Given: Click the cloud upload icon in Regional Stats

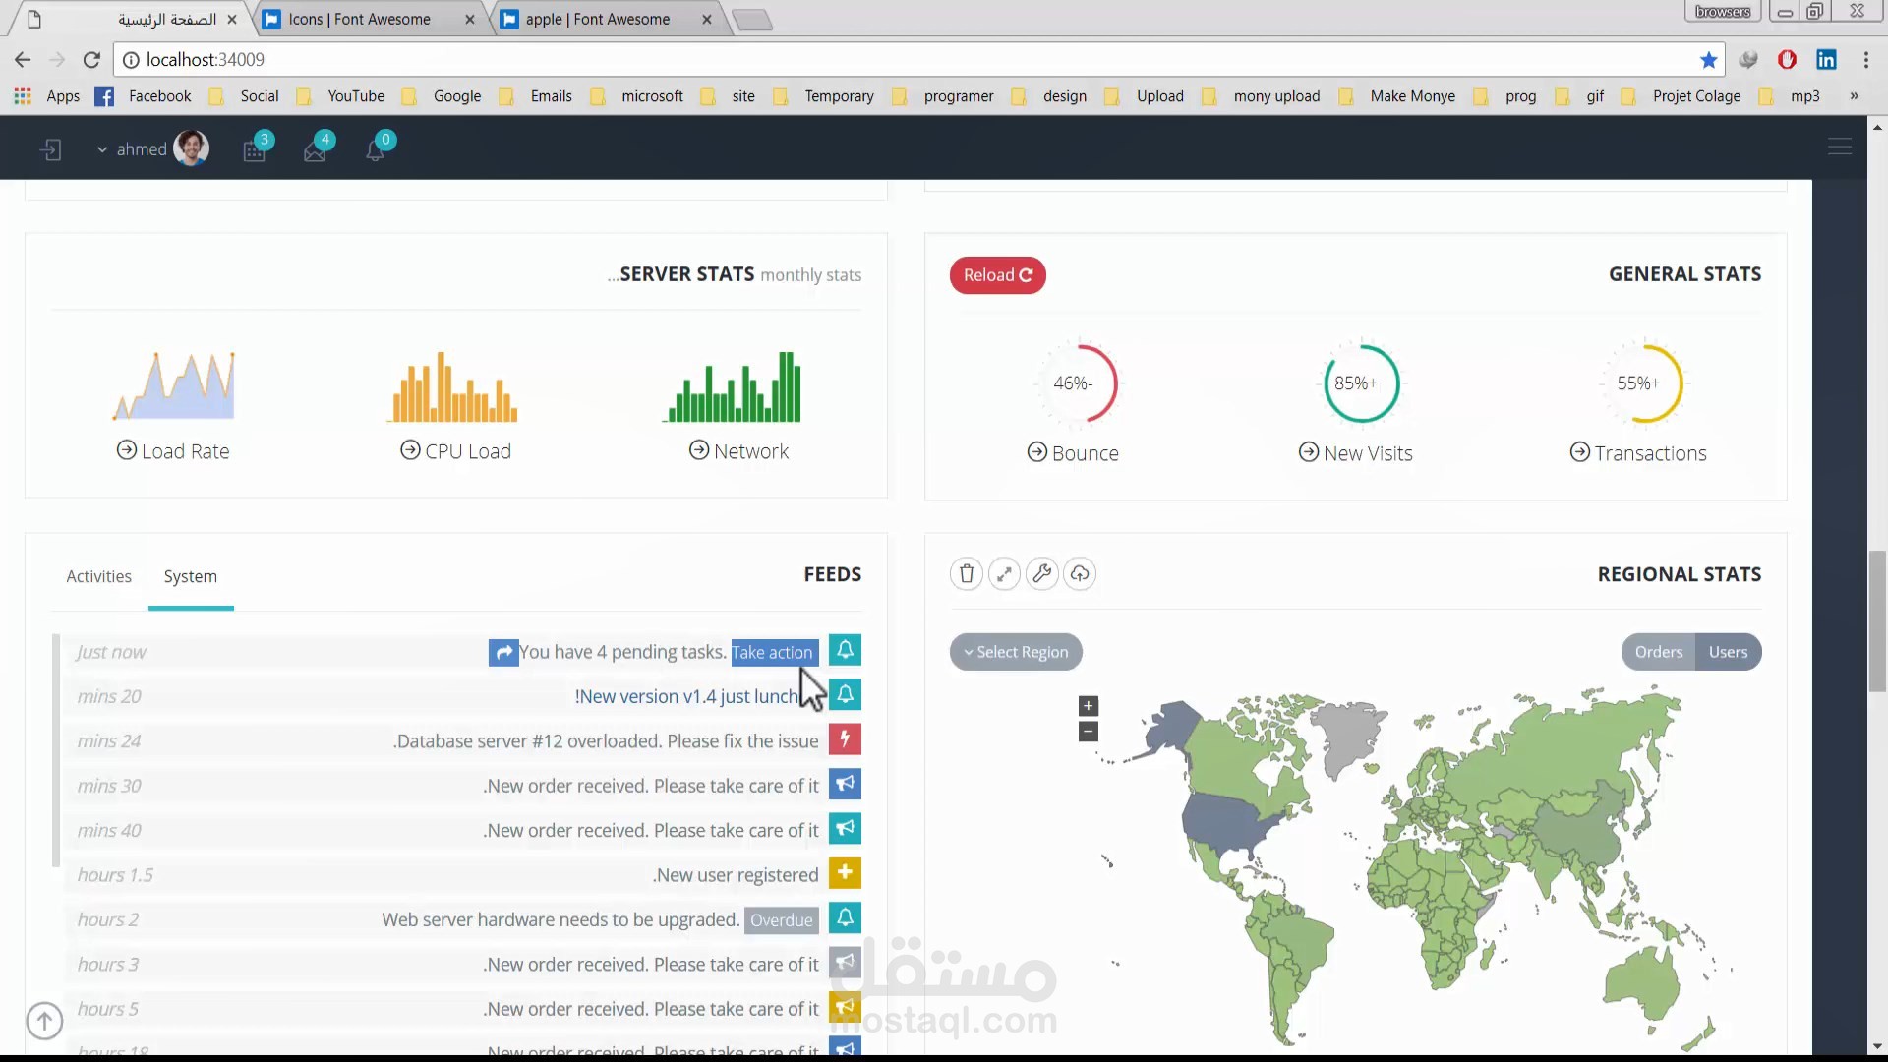Looking at the screenshot, I should (x=1080, y=573).
